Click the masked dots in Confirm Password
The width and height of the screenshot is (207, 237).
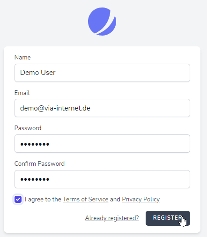(35, 179)
